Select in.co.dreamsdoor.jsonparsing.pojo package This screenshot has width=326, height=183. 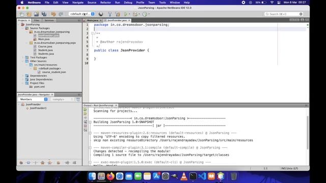[55, 43]
